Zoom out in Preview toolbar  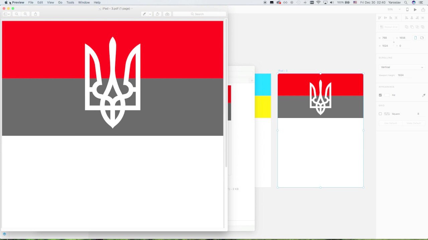pyautogui.click(x=17, y=14)
